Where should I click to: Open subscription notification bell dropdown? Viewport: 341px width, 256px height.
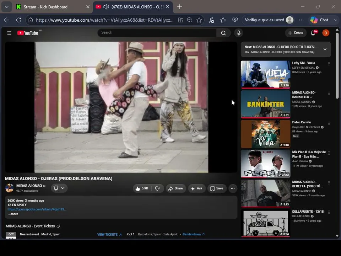tap(59, 188)
